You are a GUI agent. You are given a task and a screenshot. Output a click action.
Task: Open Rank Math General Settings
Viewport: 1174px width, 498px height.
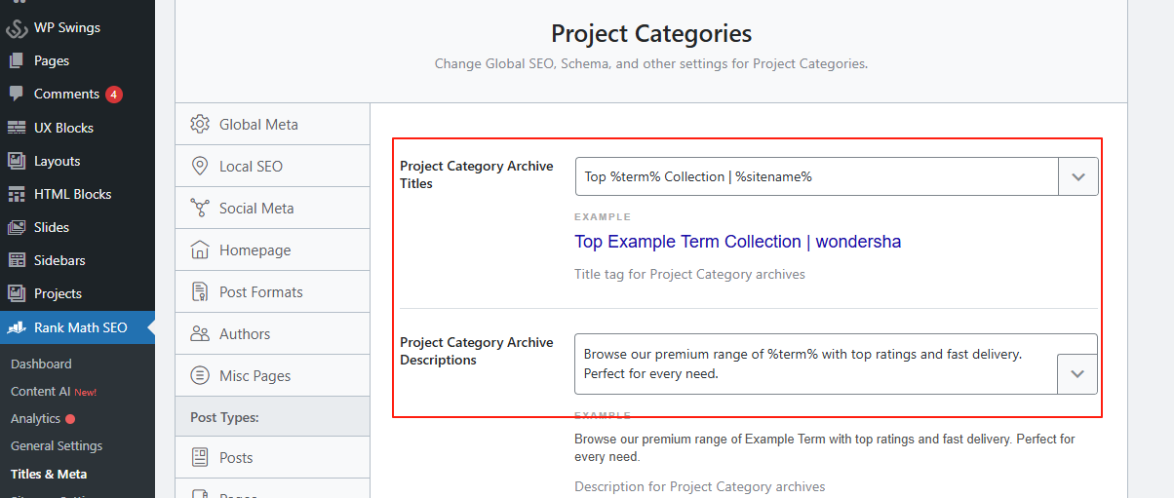coord(57,445)
